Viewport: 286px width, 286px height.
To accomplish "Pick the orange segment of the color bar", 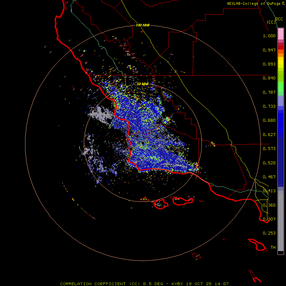I will pos(281,53).
